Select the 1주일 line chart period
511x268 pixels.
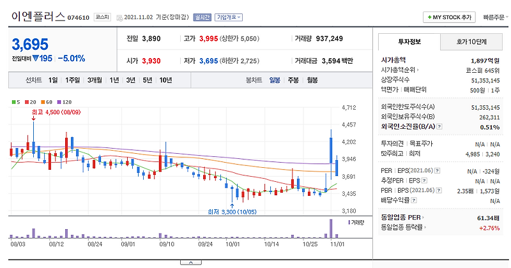click(72, 80)
